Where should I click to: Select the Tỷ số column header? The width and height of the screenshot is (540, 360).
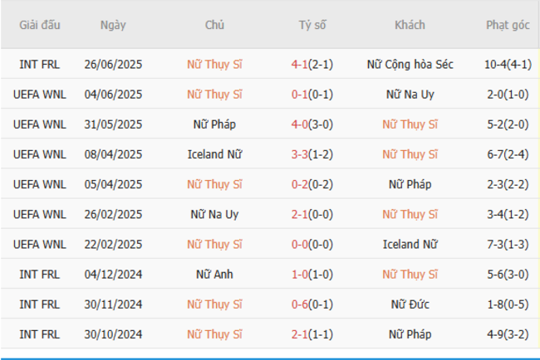[312, 25]
